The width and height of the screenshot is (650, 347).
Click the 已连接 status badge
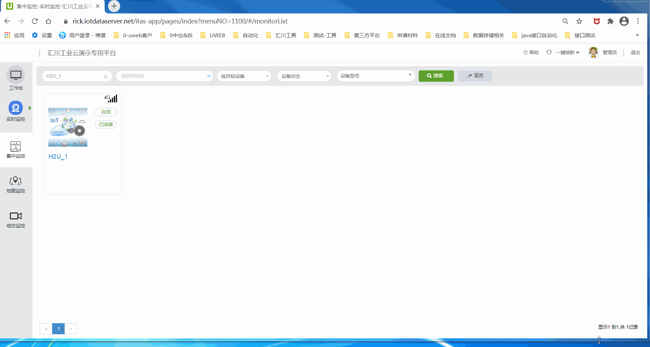pos(106,124)
